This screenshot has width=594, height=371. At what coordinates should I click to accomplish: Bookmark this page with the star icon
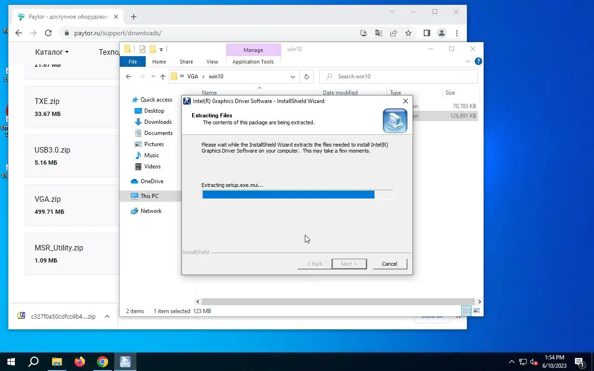[408, 33]
